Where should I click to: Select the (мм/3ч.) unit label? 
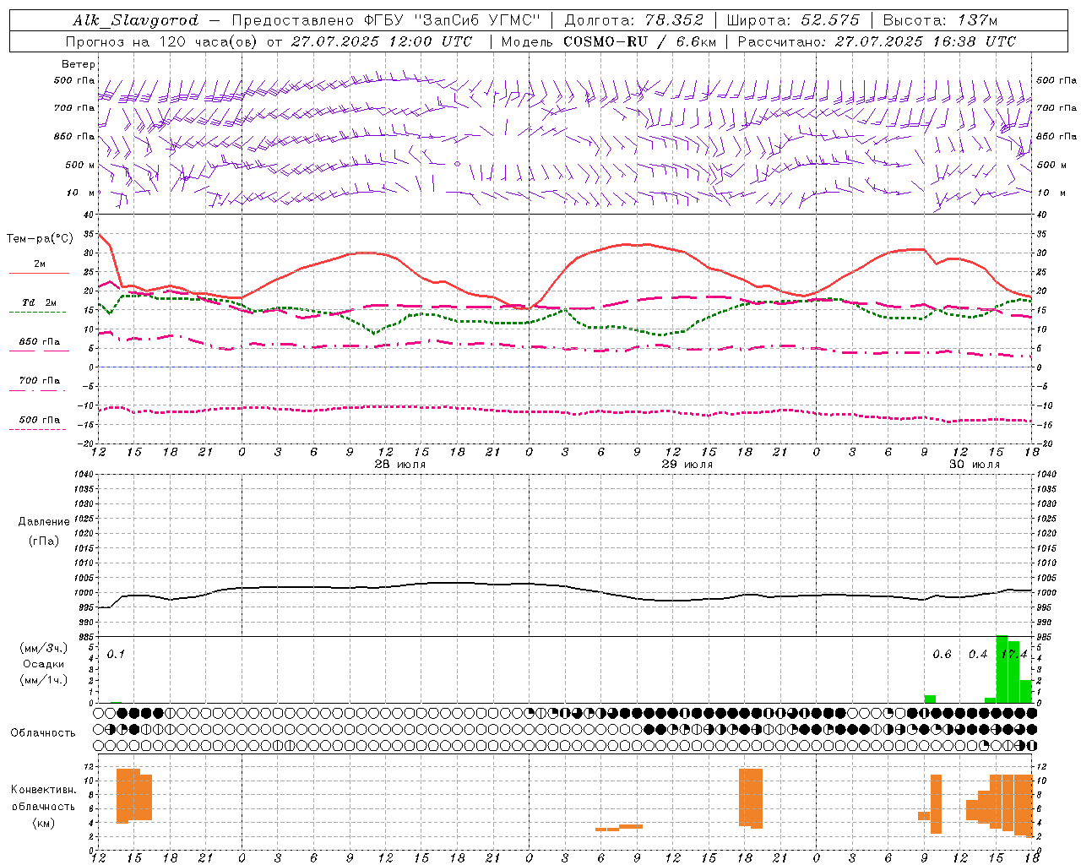click(44, 648)
